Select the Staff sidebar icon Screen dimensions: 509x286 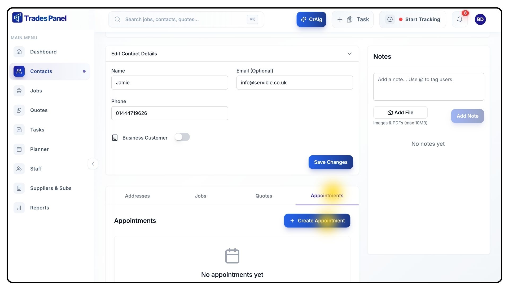(19, 169)
